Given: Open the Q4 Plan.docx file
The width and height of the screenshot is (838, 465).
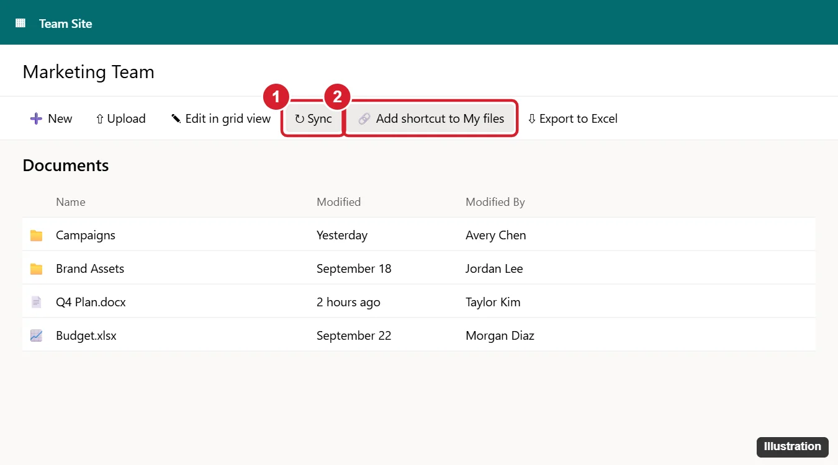Looking at the screenshot, I should click(91, 303).
